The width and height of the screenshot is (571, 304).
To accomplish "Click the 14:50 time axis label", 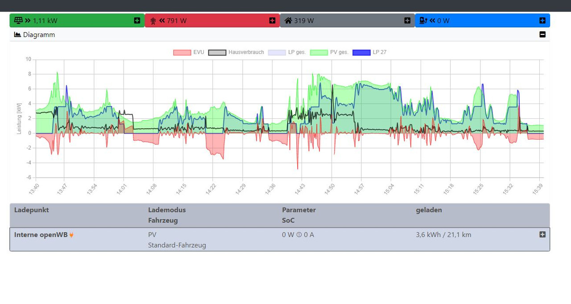I will click(x=330, y=189).
